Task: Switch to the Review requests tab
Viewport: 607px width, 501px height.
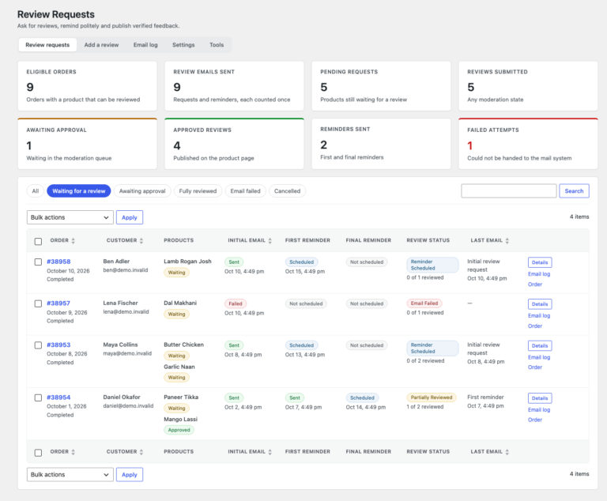Action: click(x=47, y=45)
